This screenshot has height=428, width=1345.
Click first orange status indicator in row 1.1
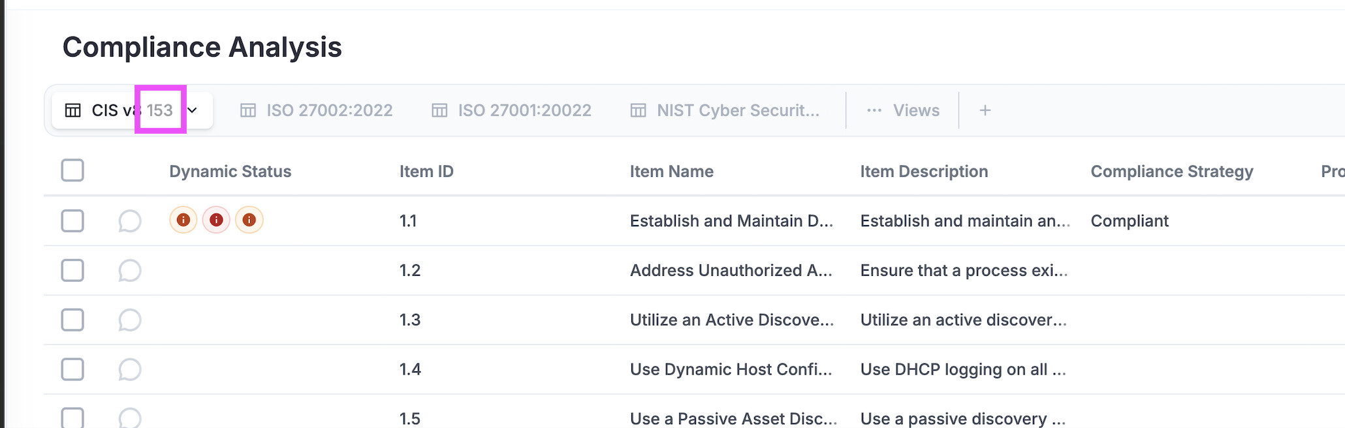pyautogui.click(x=183, y=220)
